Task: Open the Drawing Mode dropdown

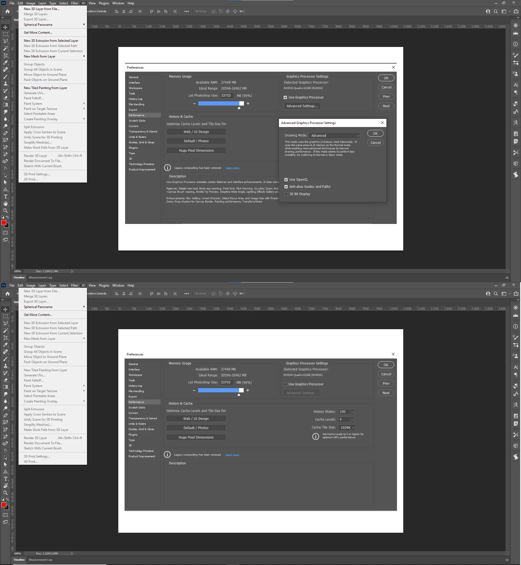Action: tap(334, 136)
